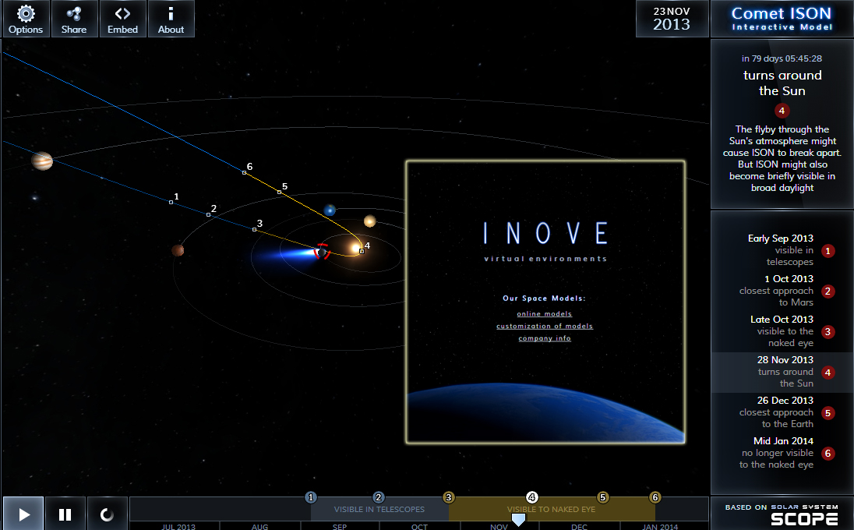Click the INOVE virtual environments logo

tap(545, 241)
